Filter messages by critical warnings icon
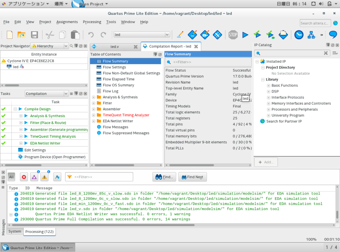This screenshot has width=340, height=252. point(34,177)
